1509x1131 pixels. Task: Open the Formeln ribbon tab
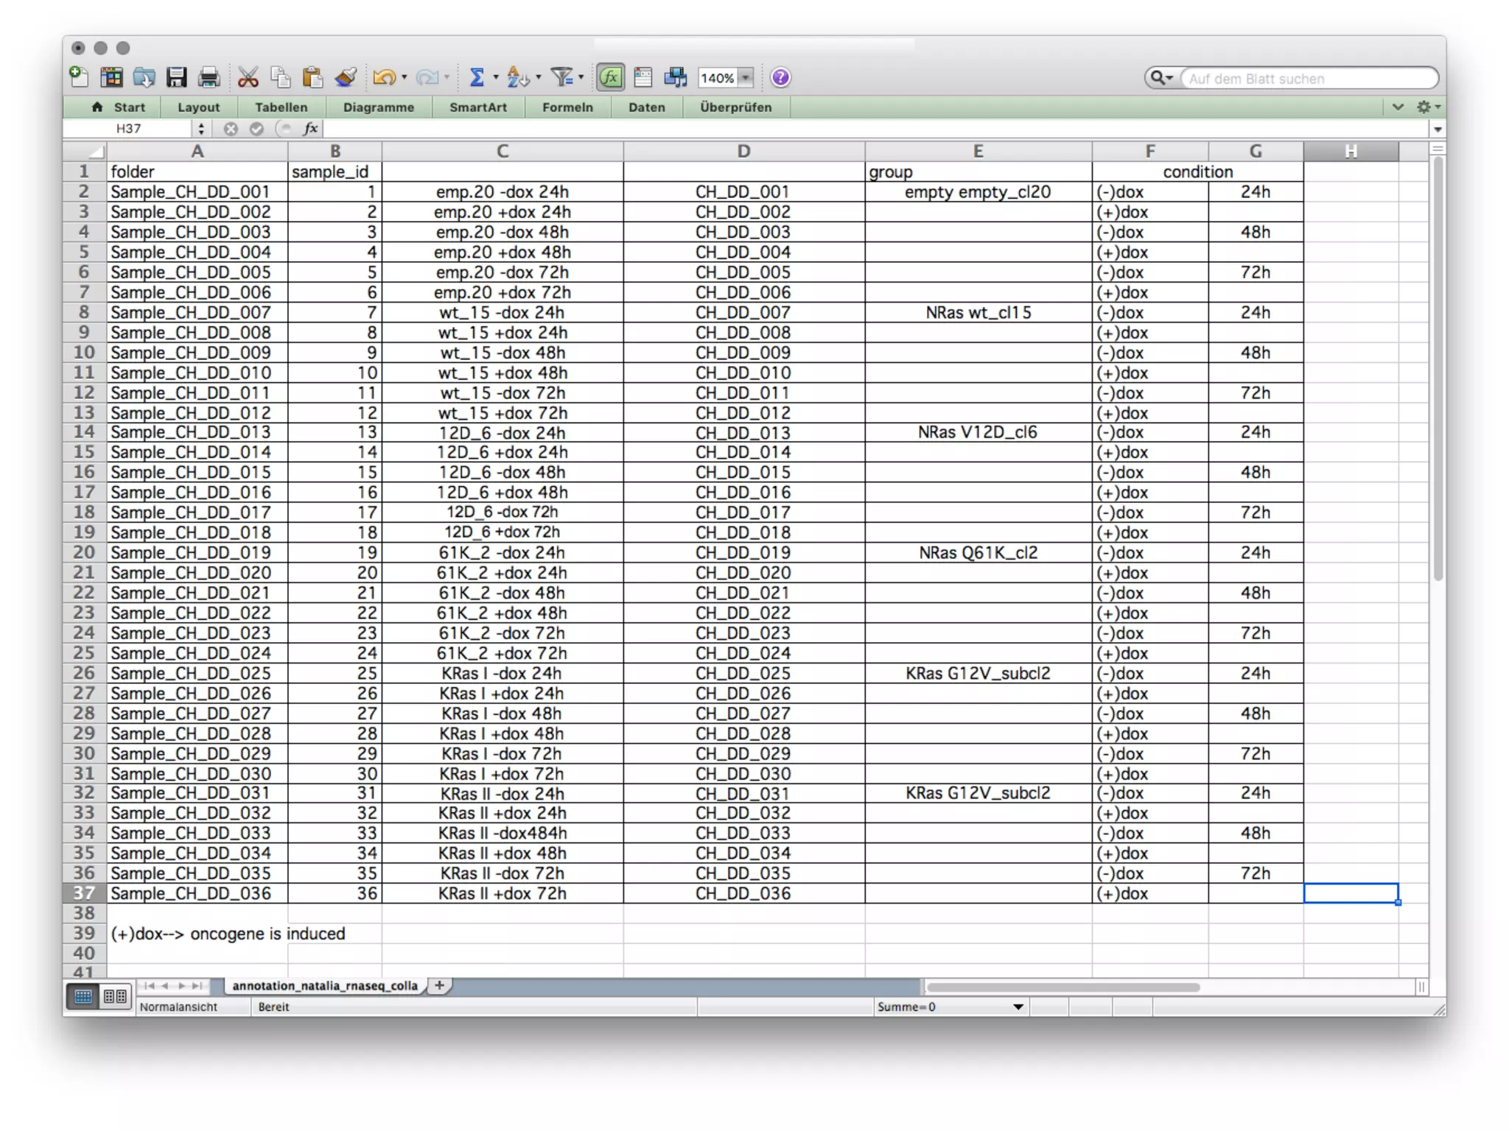[x=567, y=108]
